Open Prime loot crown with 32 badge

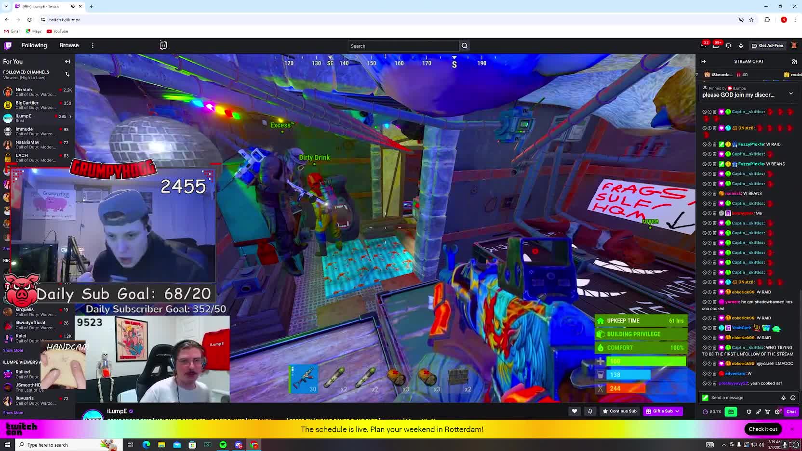click(704, 45)
